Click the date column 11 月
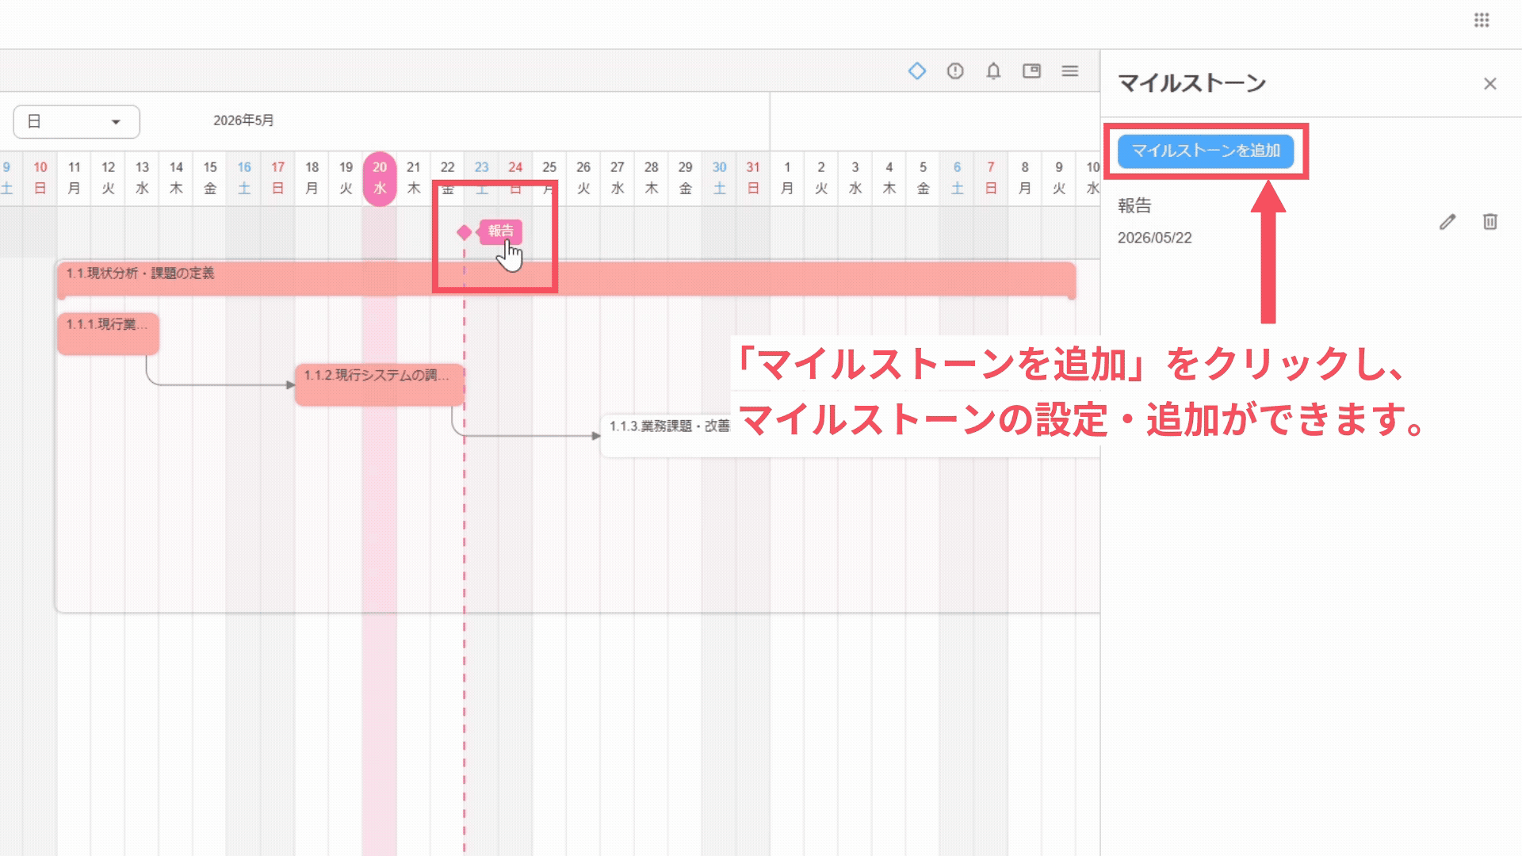Image resolution: width=1522 pixels, height=856 pixels. (75, 178)
